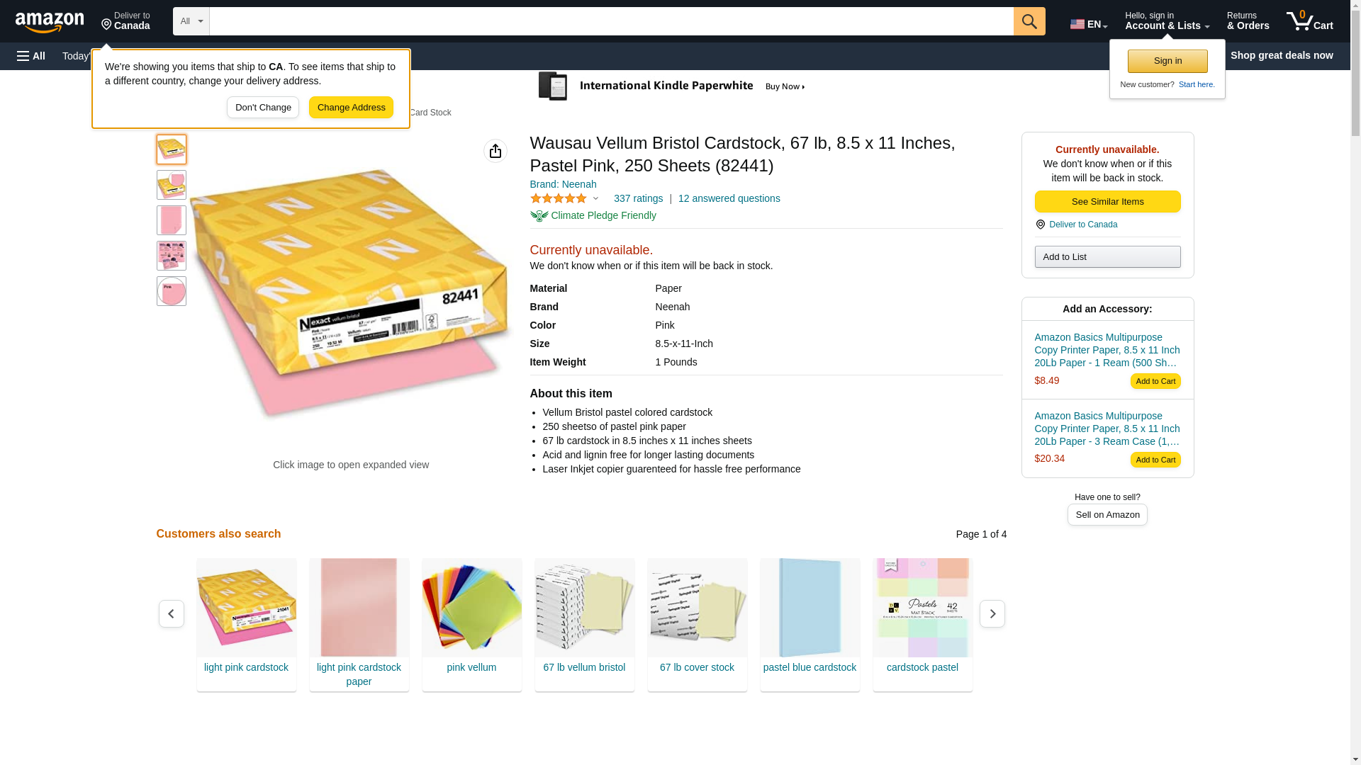The height and width of the screenshot is (765, 1361).
Task: Click the Amazon logo
Action: (50, 22)
